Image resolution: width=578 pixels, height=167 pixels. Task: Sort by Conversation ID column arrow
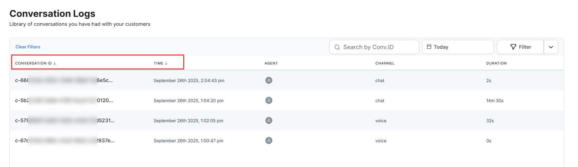tap(55, 63)
